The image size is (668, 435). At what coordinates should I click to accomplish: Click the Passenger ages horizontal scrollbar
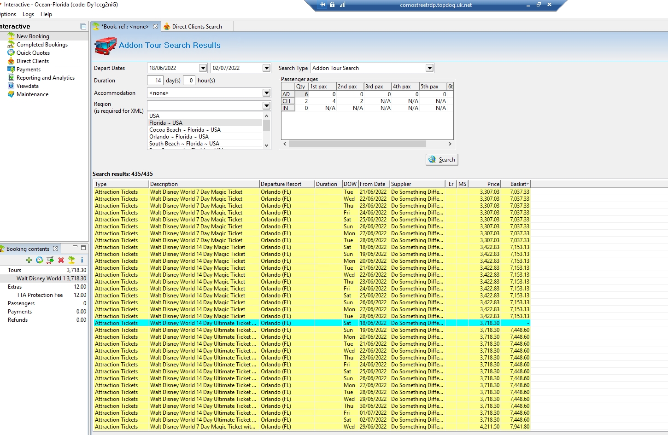[357, 144]
